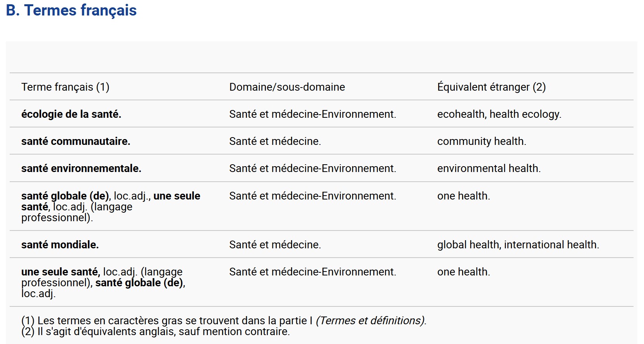This screenshot has height=344, width=644.
Task: Click the term 'santé communautaire.'
Action: click(76, 141)
